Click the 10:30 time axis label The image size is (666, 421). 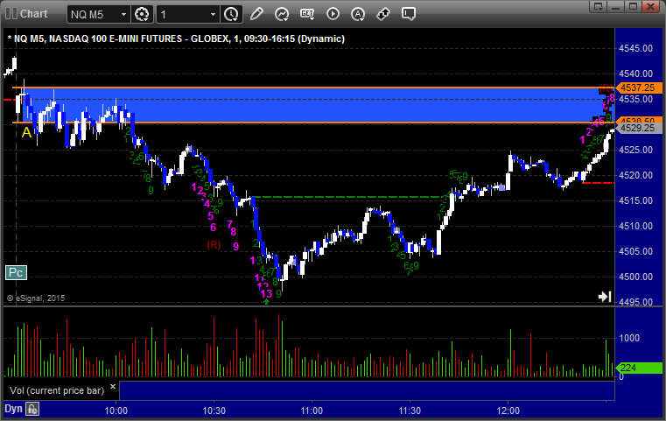coord(214,410)
